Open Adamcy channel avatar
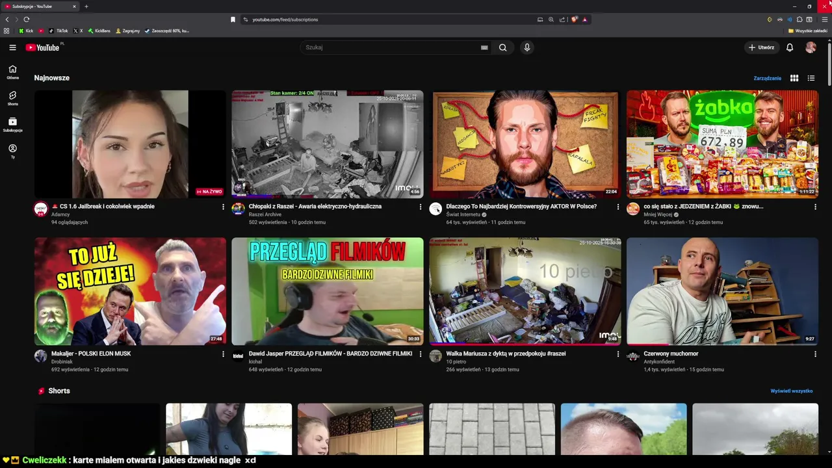The image size is (832, 468). [41, 209]
